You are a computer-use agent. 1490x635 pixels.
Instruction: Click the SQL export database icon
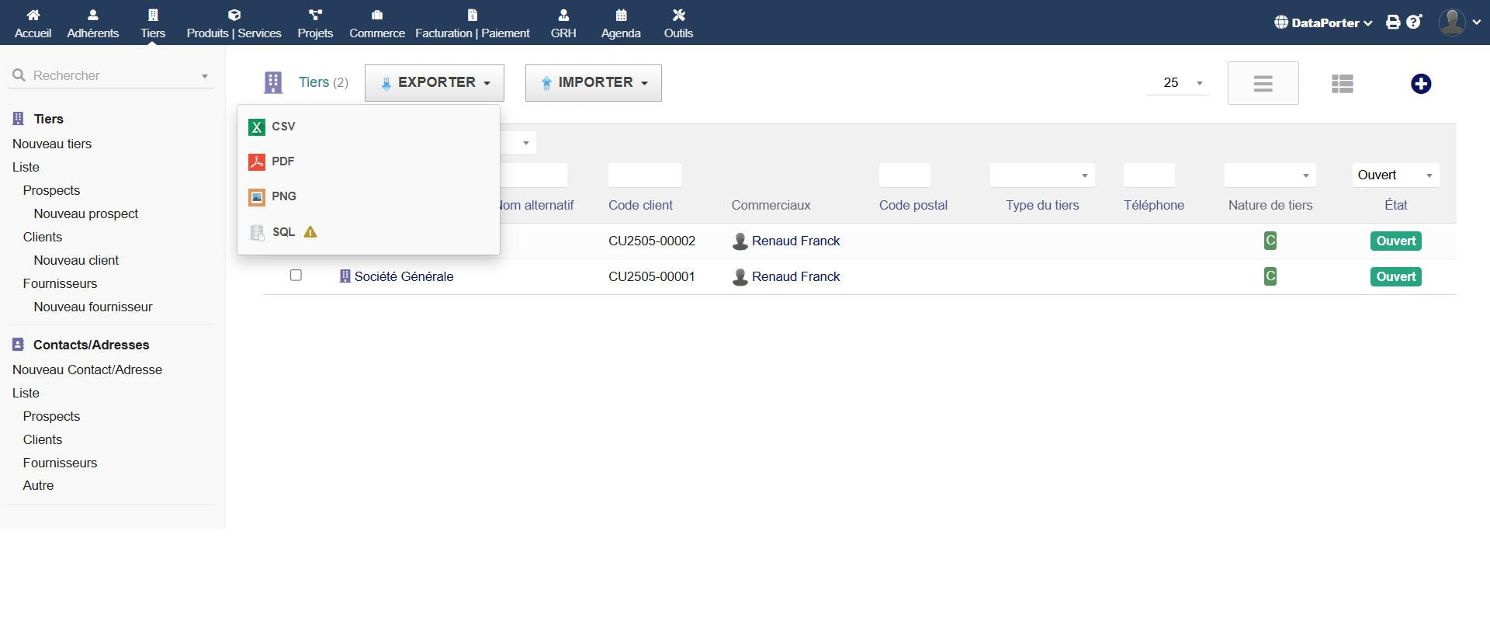[257, 232]
